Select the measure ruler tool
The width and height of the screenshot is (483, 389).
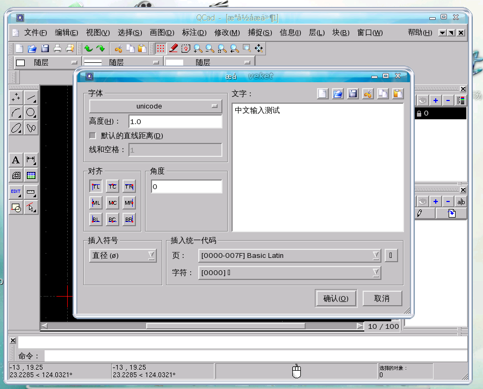click(31, 192)
